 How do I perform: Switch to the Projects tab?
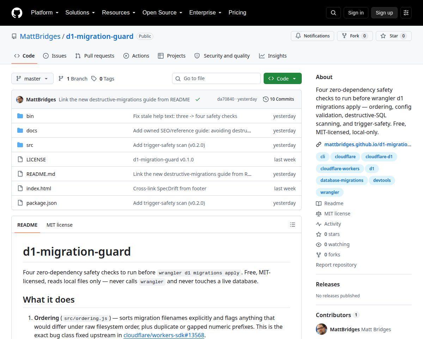172,56
